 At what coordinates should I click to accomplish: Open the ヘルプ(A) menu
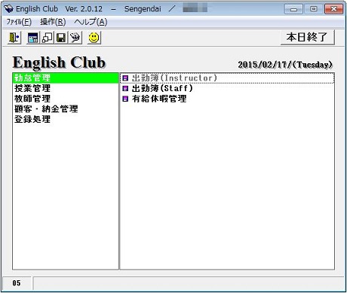click(91, 22)
